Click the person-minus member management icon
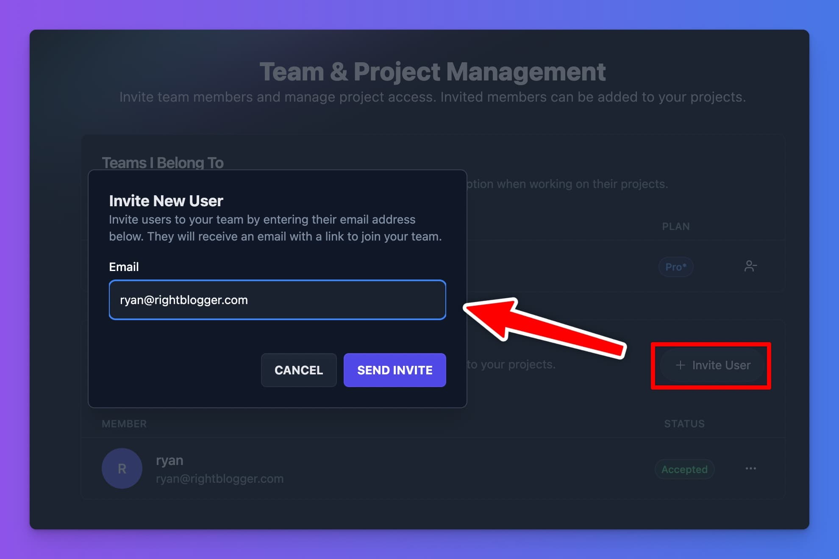The width and height of the screenshot is (839, 559). point(751,266)
